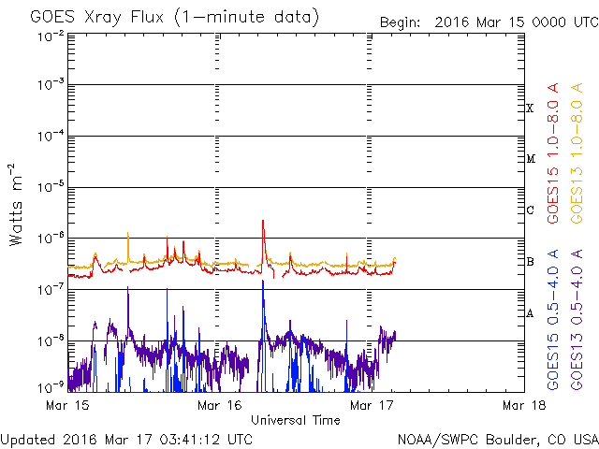599x449 pixels.
Task: Click the GOES Xray Flux chart title
Action: (x=174, y=18)
